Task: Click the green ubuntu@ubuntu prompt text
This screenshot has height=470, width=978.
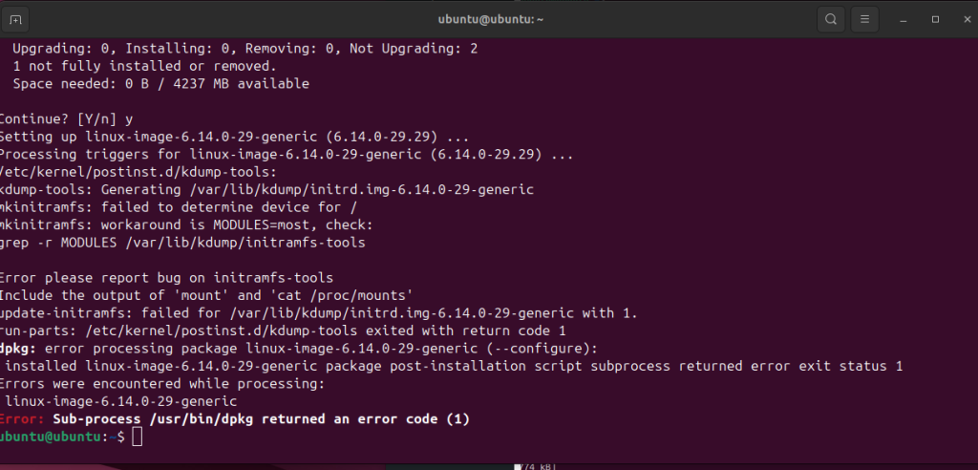Action: point(53,437)
